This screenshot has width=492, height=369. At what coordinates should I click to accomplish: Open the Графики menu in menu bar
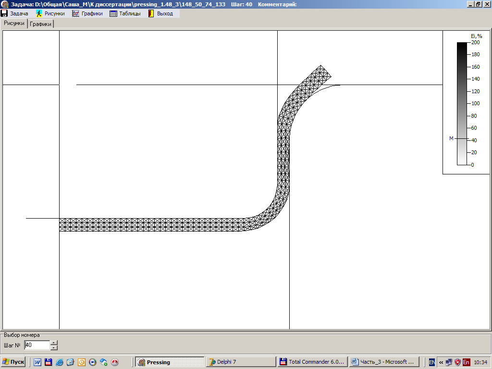point(87,13)
